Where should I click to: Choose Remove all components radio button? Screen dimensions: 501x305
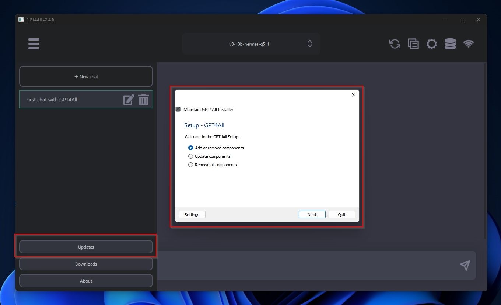190,165
